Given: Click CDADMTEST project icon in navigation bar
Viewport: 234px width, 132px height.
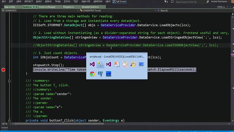Looking at the screenshot, I should tap(3, 11).
